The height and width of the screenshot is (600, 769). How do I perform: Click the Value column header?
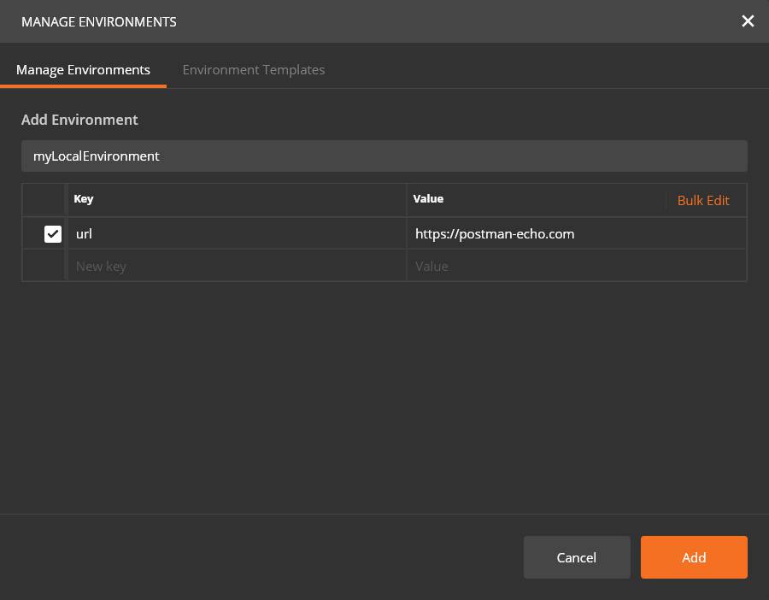point(428,199)
